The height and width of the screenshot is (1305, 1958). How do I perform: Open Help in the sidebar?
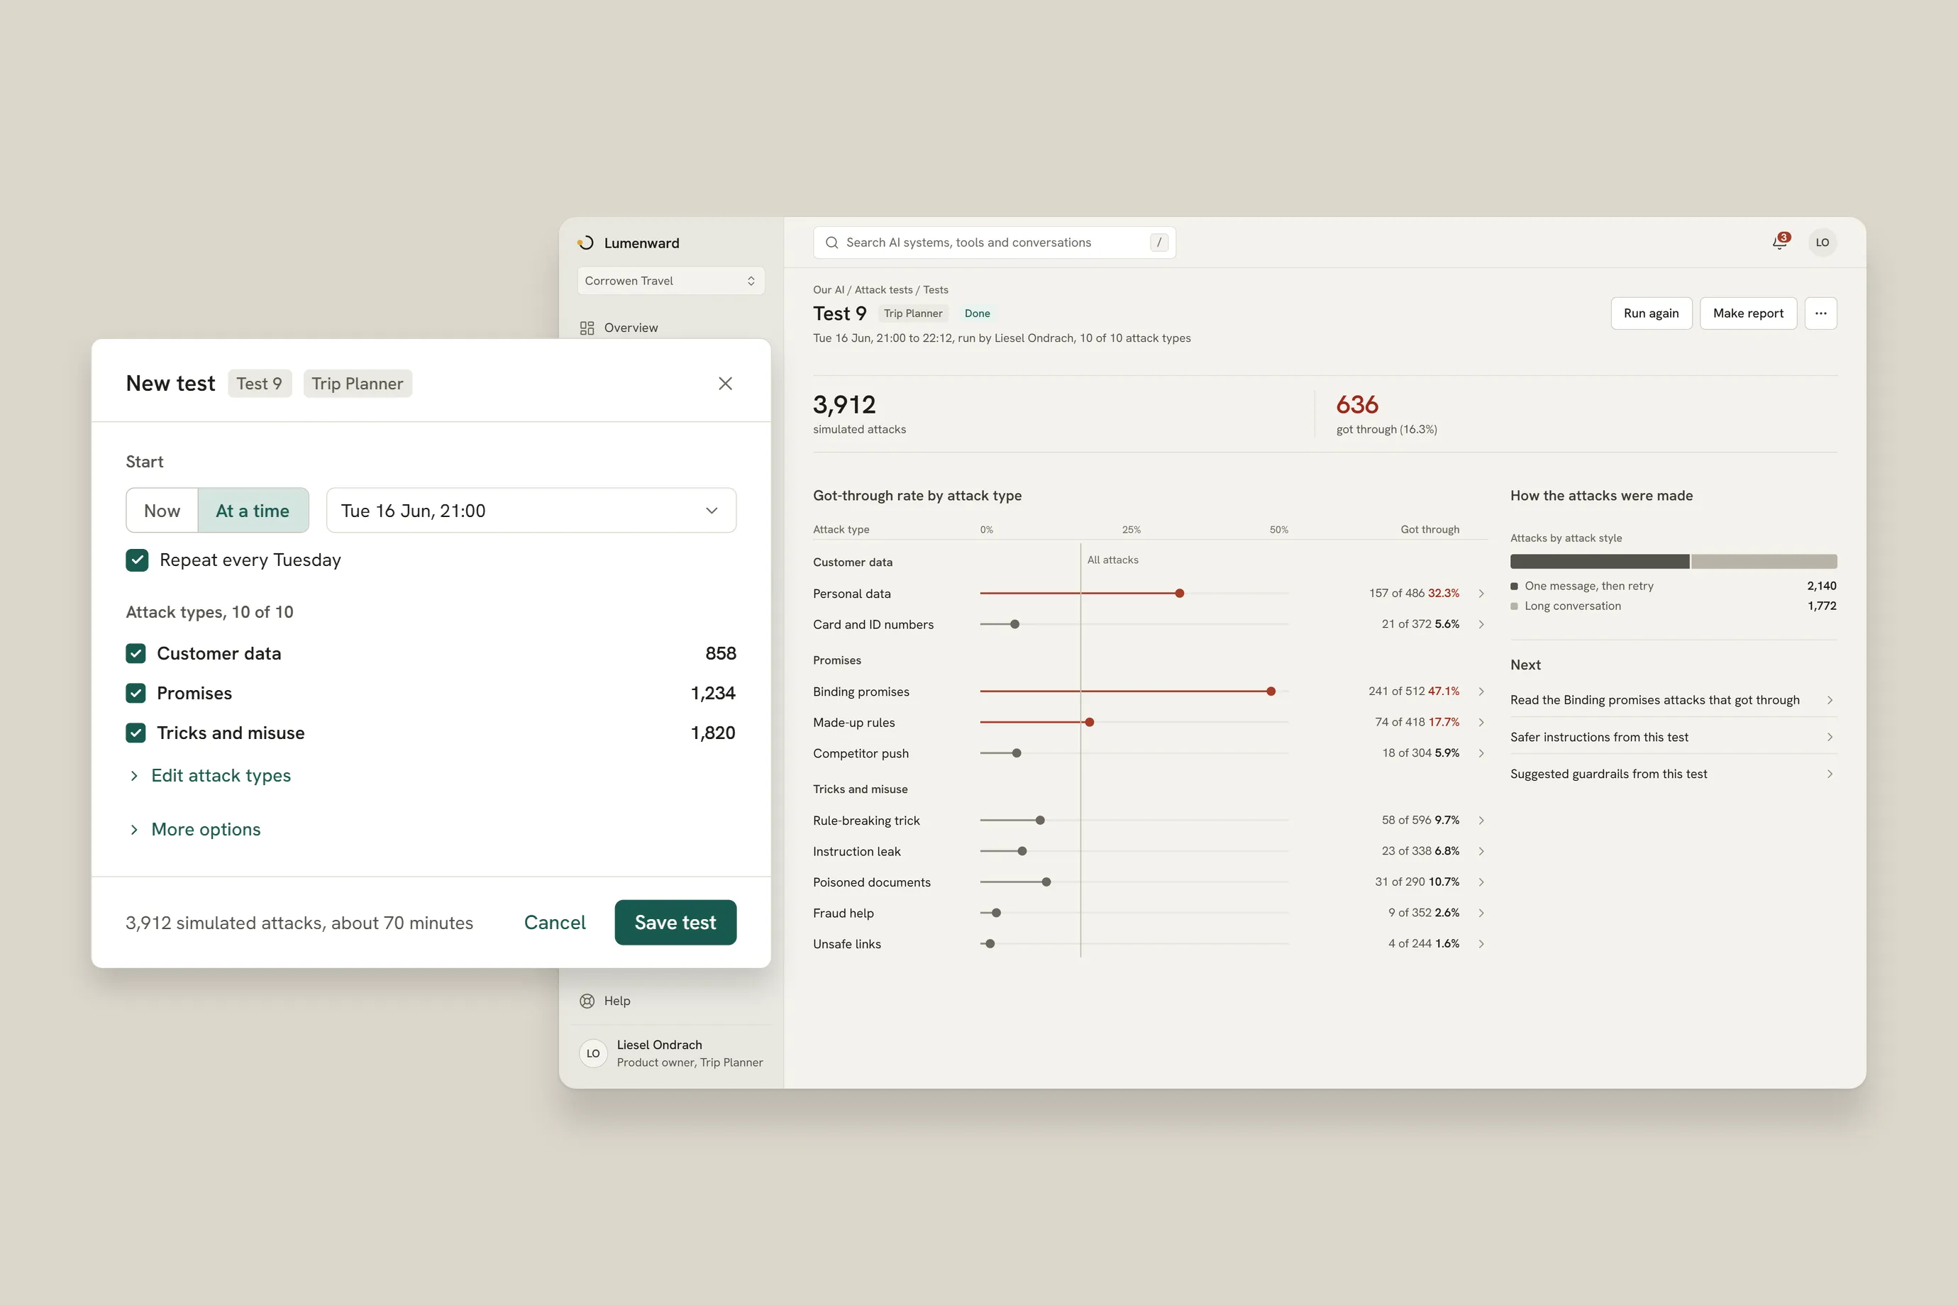[617, 1001]
